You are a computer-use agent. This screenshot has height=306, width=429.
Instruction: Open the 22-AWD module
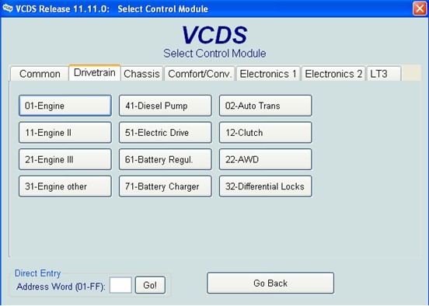265,159
